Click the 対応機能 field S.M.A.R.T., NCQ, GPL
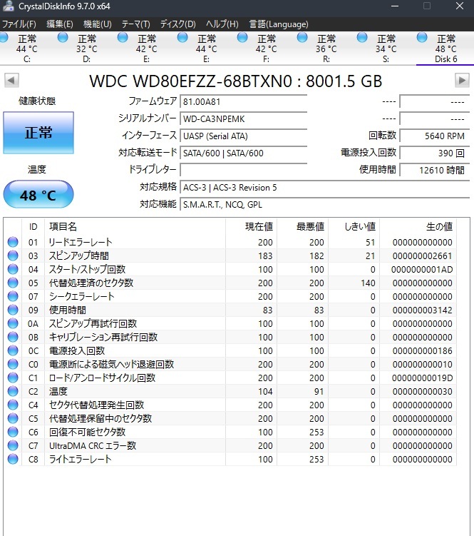This screenshot has height=536, width=474. click(325, 204)
